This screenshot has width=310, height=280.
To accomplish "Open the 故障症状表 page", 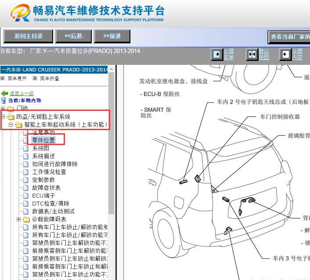I will 46,188.
